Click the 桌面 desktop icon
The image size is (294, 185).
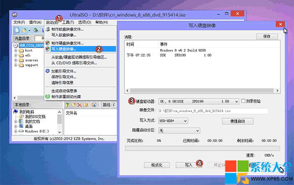coord(21,126)
